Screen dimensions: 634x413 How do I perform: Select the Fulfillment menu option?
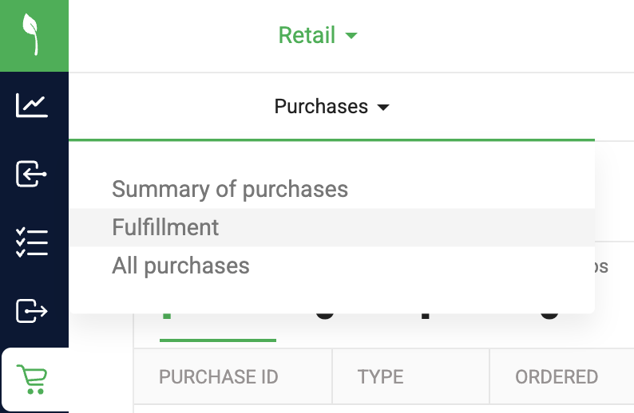332,227
